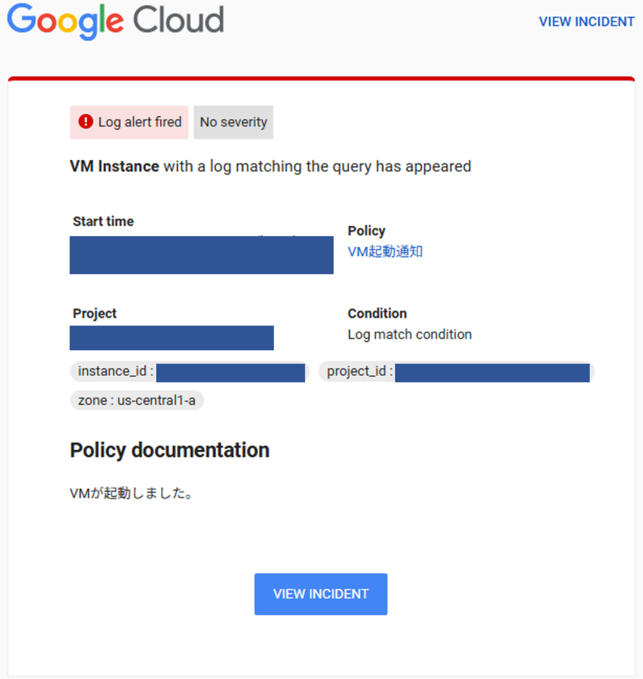Click the blue VIEW INCIDENT button

(x=321, y=594)
